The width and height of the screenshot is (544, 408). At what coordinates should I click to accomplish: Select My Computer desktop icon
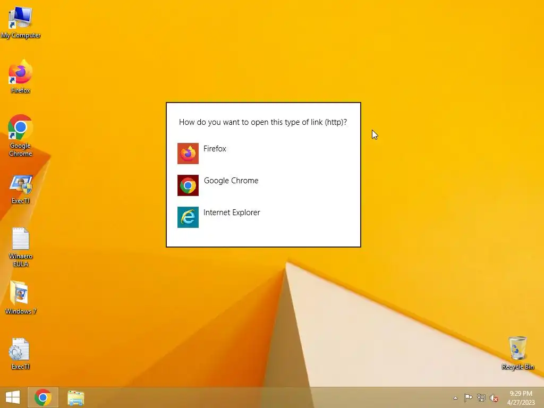pos(21,22)
